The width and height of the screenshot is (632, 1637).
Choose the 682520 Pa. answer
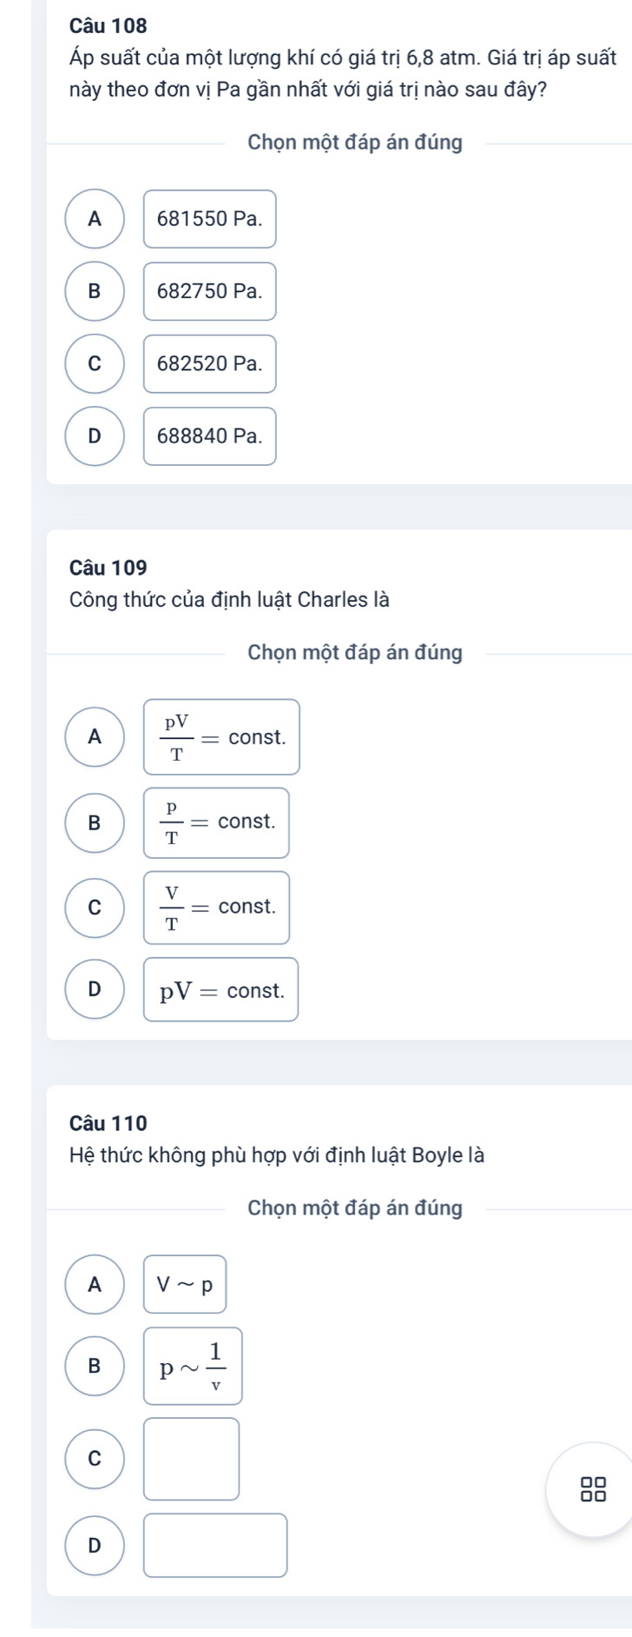click(x=209, y=363)
